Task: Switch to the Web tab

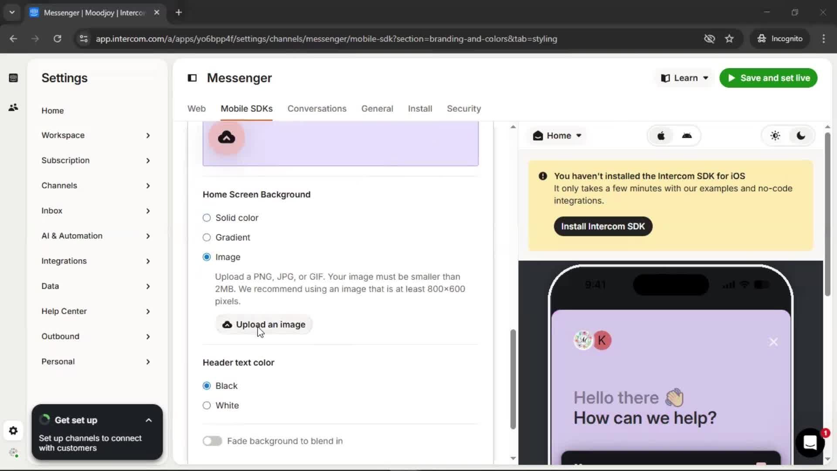Action: tap(197, 109)
